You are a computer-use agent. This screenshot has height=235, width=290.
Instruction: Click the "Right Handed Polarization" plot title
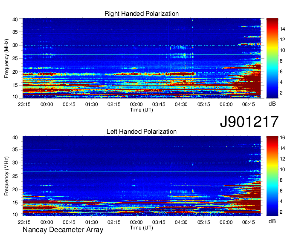click(142, 14)
